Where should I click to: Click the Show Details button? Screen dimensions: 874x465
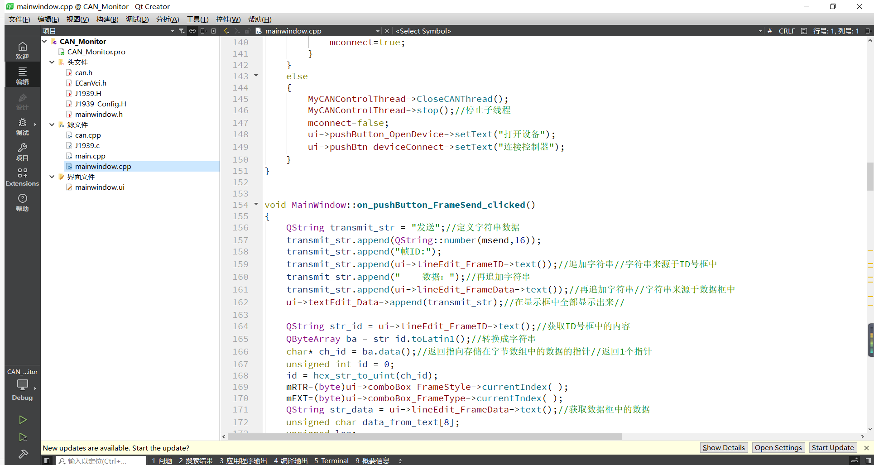click(723, 447)
